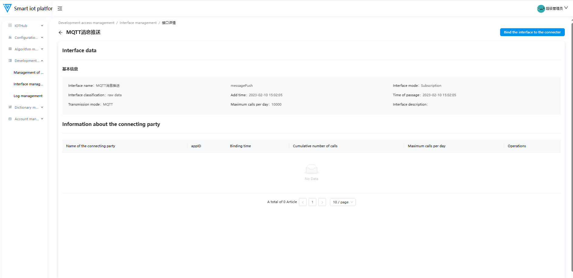573x278 pixels.
Task: Click the Transmission mode MQTT value
Action: (108, 104)
